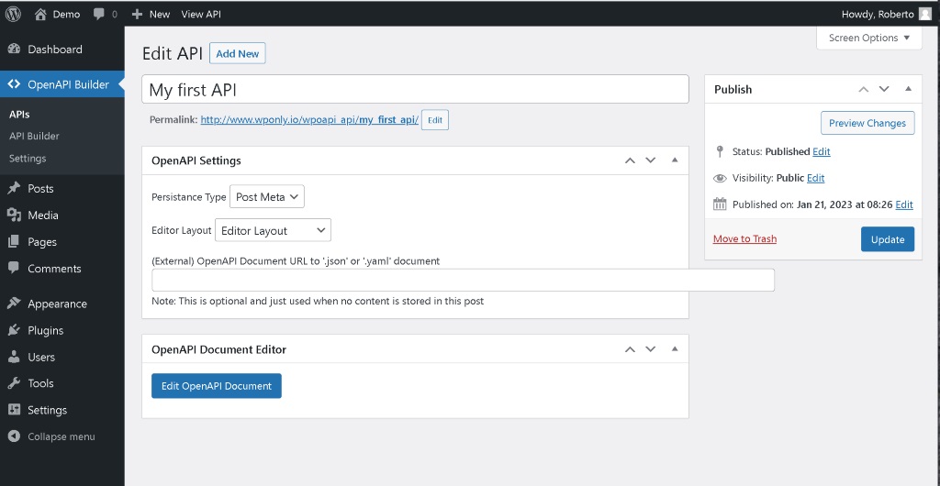Click the External OpenAPI Document URL field
Image resolution: width=940 pixels, height=486 pixels.
463,280
